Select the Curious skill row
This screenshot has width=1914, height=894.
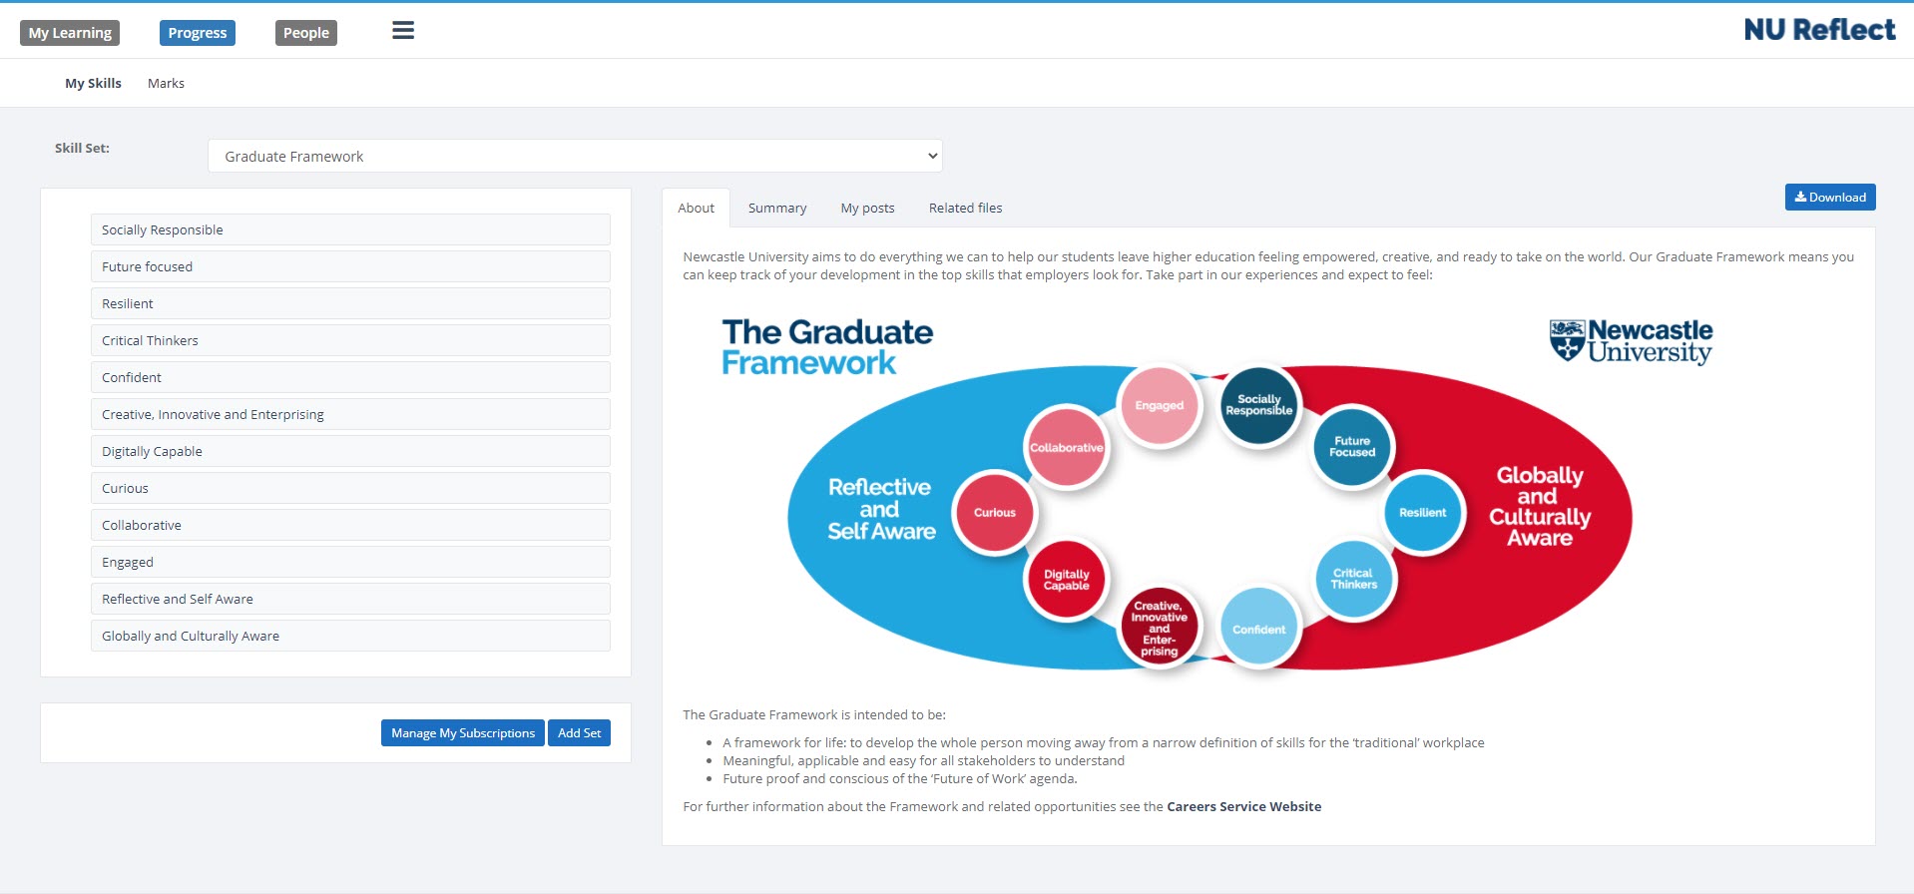(x=350, y=488)
